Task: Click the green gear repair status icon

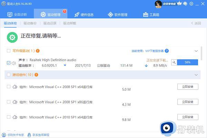Action: (12, 37)
